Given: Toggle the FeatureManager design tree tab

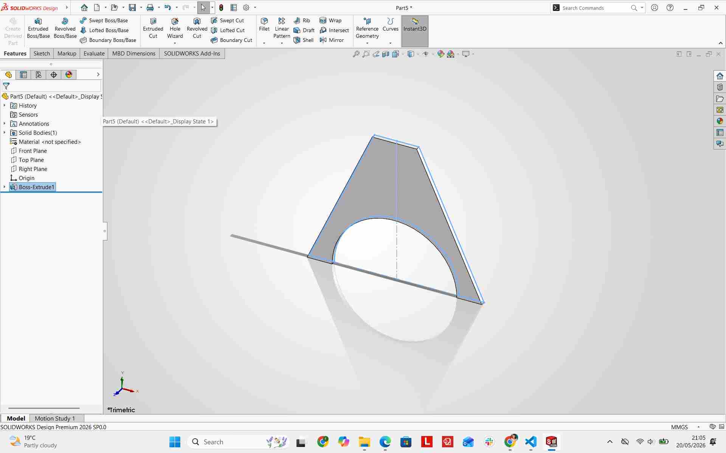Looking at the screenshot, I should [8, 75].
